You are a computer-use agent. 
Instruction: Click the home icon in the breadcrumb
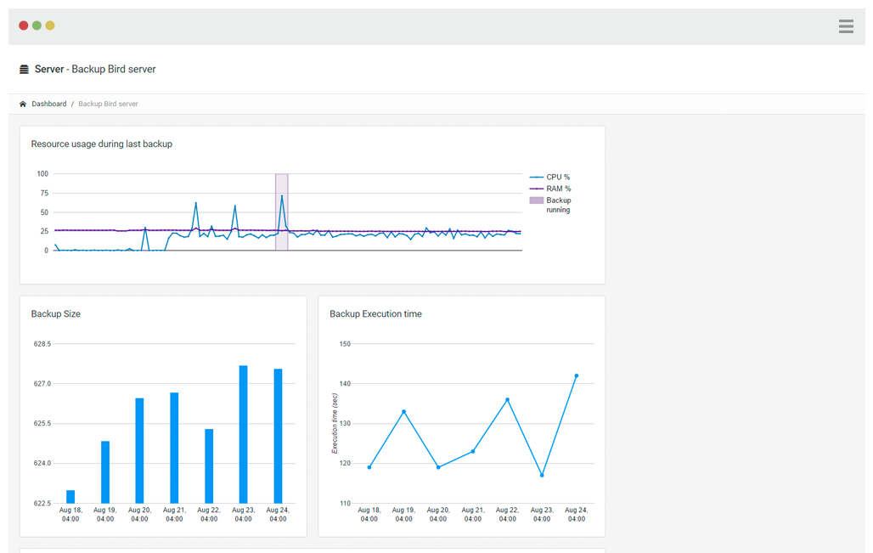tap(23, 104)
